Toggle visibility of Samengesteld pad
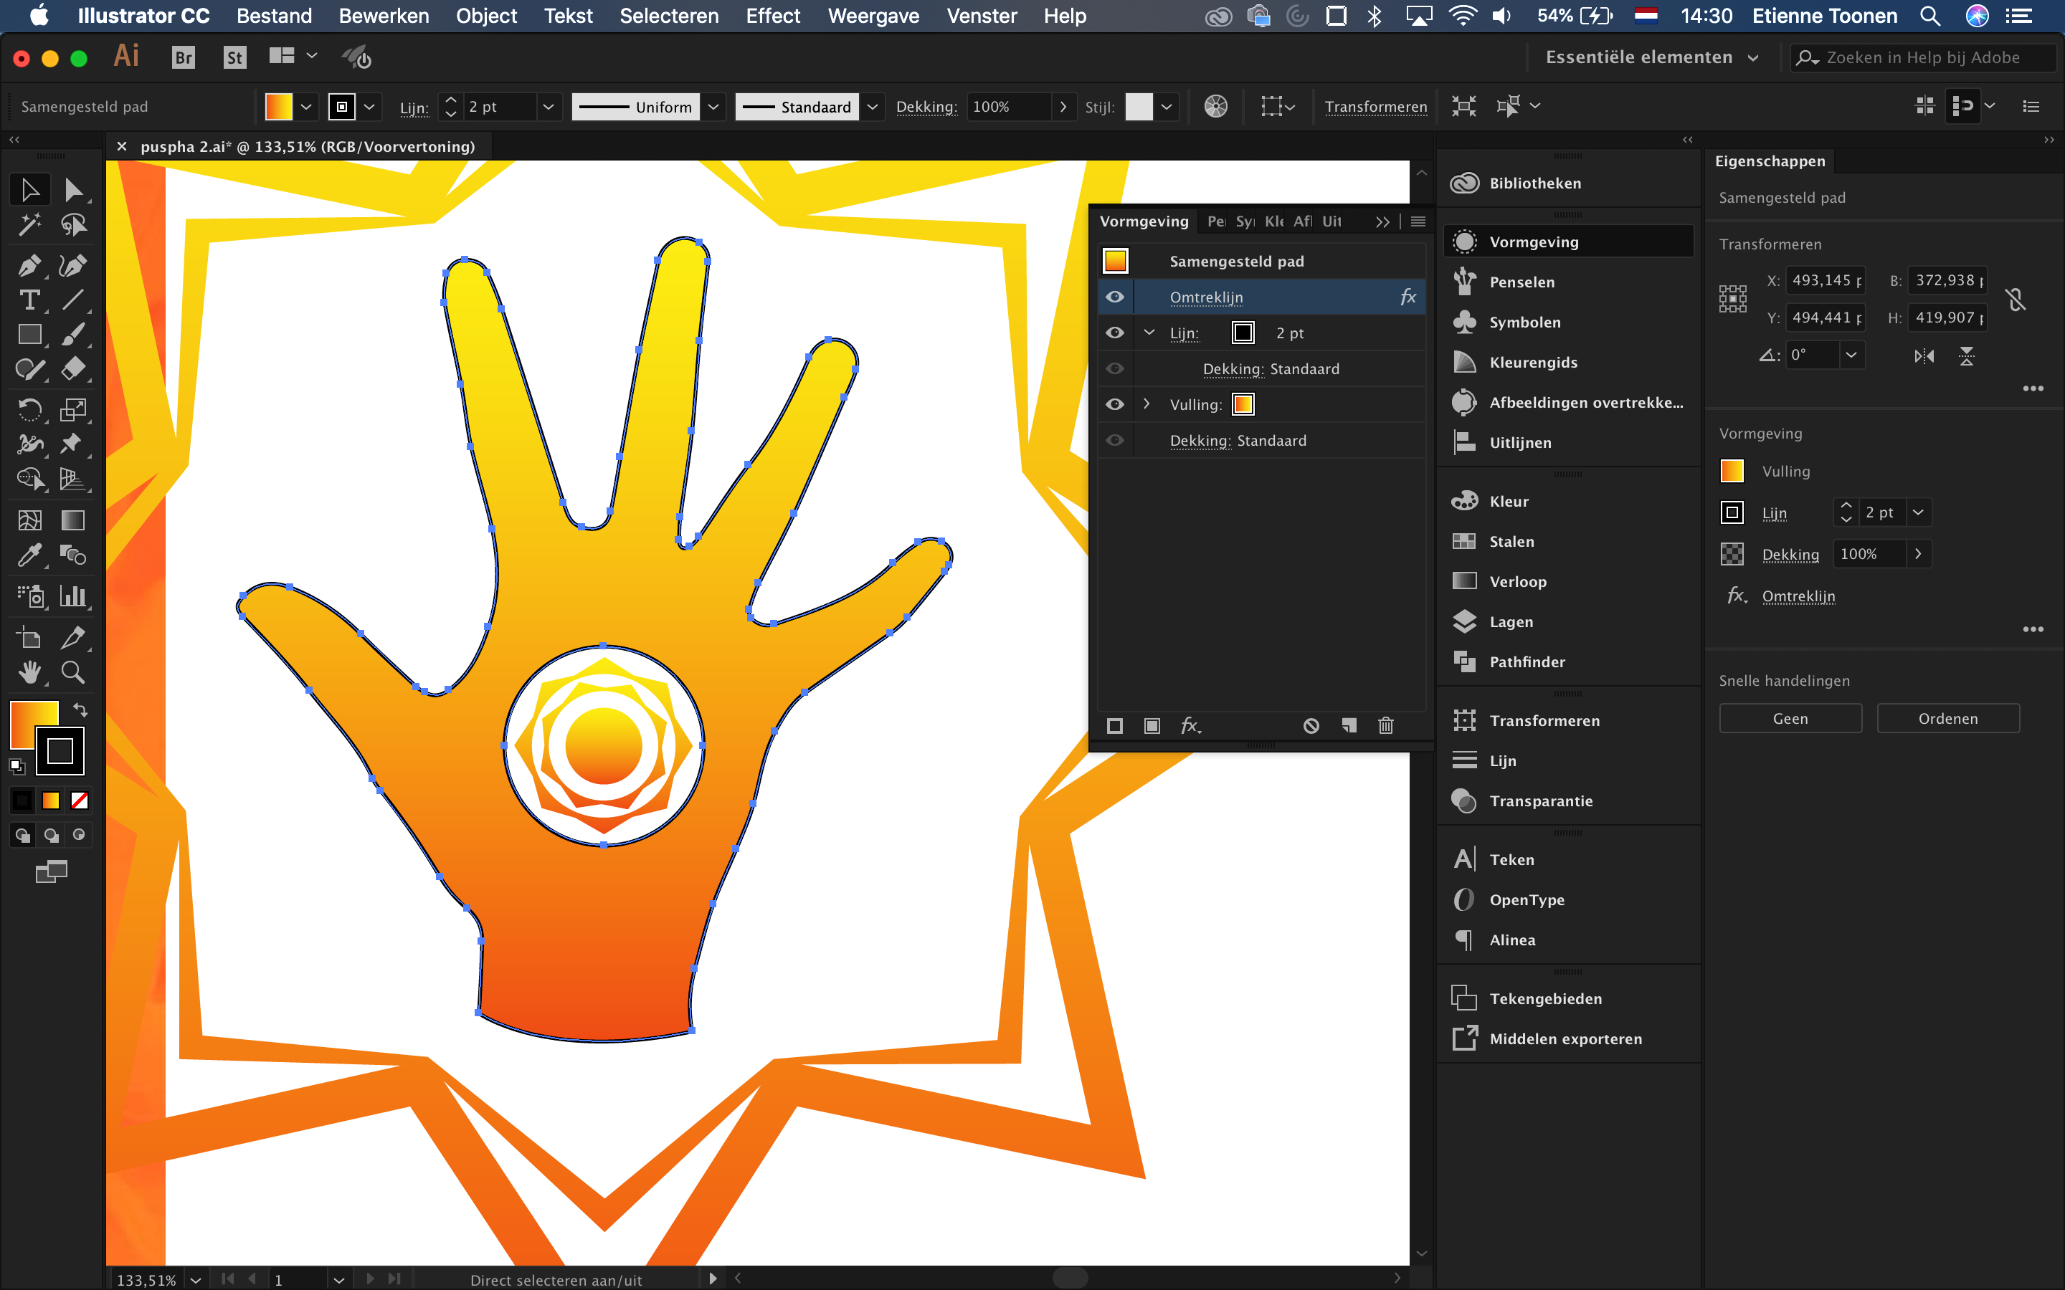The image size is (2065, 1290). pyautogui.click(x=1115, y=260)
